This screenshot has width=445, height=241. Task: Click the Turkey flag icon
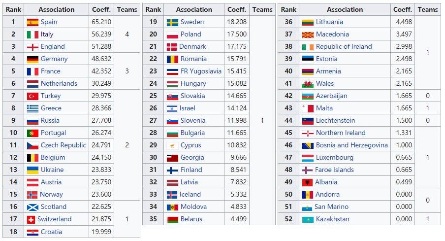tap(32, 96)
